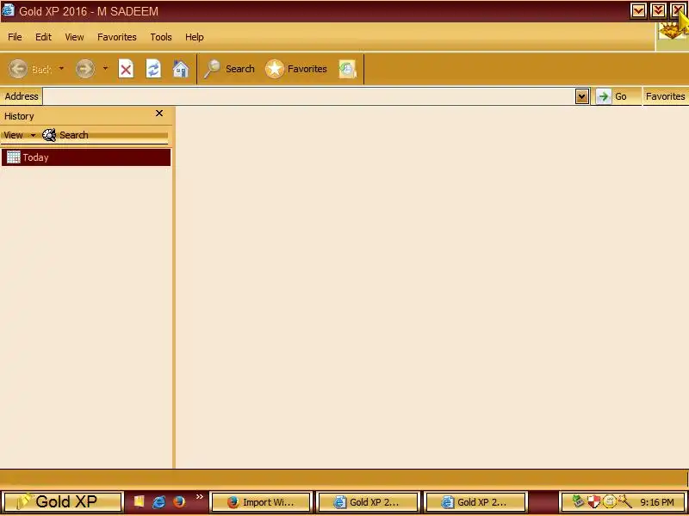Launch Internet Explorer from quick launch
The height and width of the screenshot is (516, 689).
(158, 501)
